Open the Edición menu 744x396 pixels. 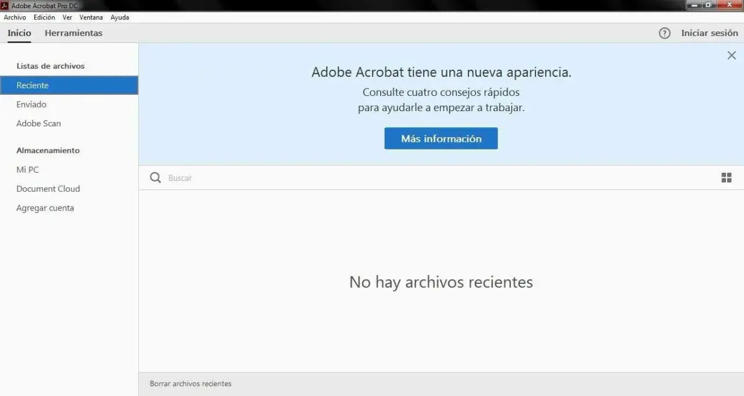pos(44,17)
